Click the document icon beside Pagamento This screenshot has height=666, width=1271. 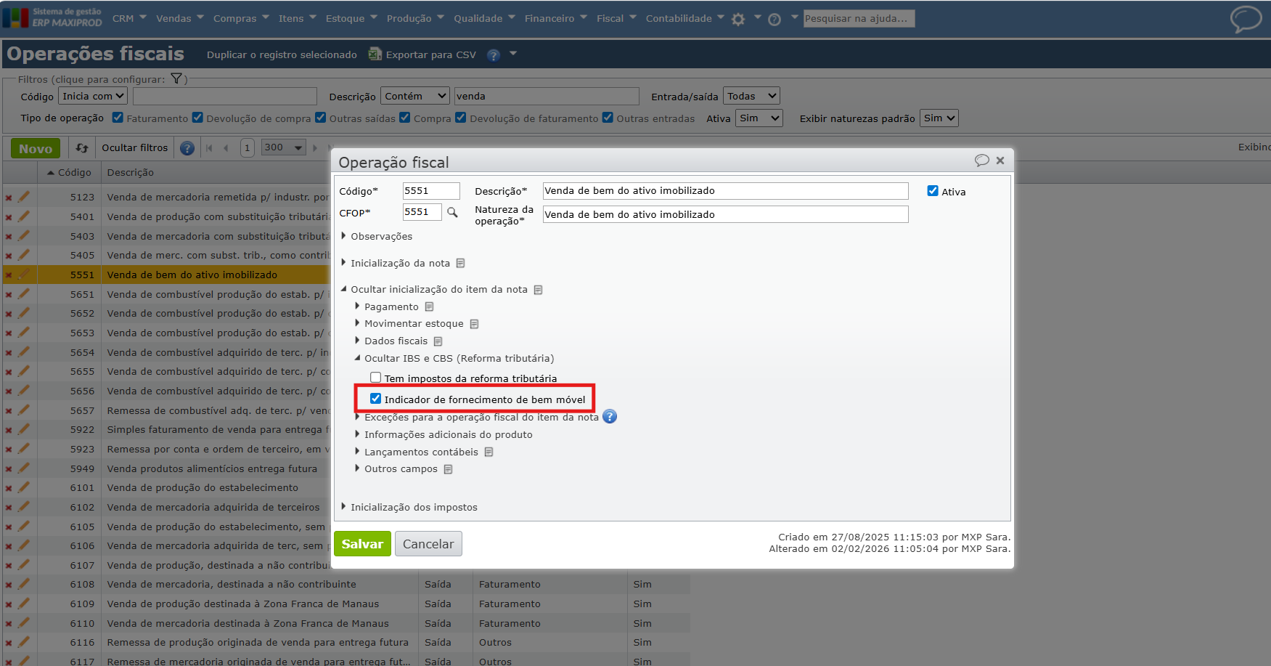pos(429,306)
